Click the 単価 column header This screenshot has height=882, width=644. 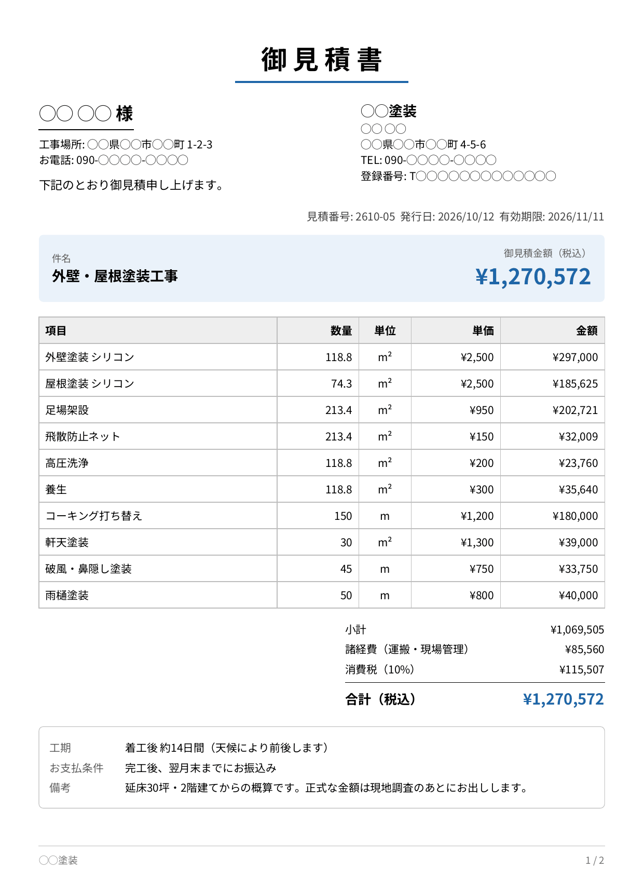click(483, 330)
